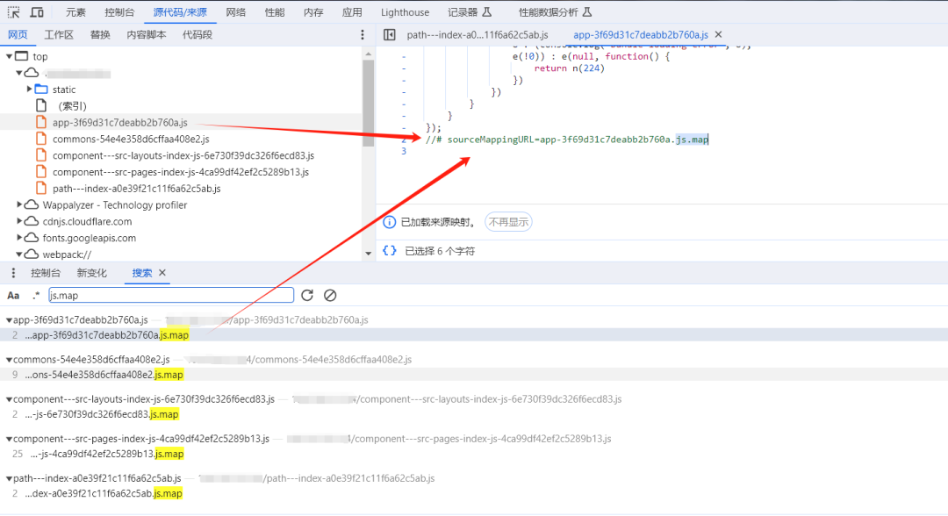This screenshot has height=516, width=948.
Task: Open the Sources pane more-options menu
Action: 363,35
